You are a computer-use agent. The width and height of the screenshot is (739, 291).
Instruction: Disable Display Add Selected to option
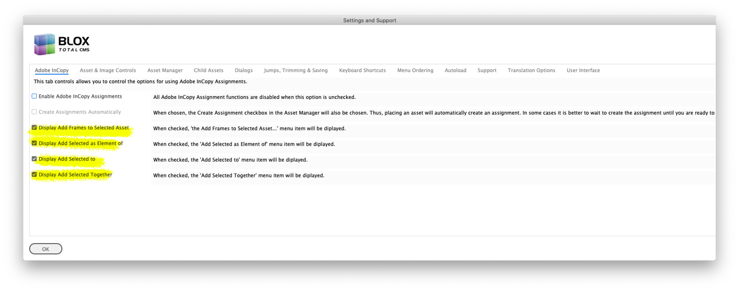coord(34,159)
